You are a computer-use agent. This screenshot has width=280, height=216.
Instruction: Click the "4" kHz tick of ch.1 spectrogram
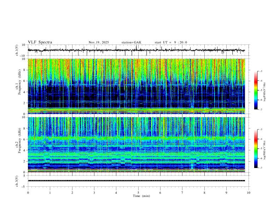pos(25,92)
